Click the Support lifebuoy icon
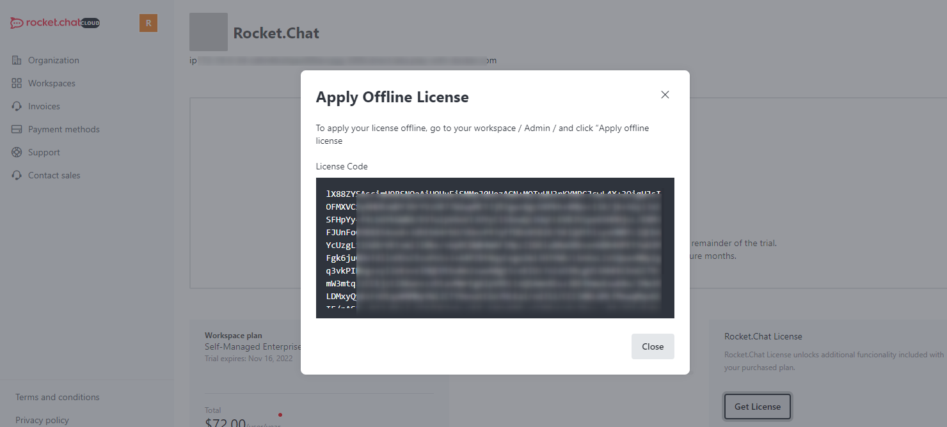947x427 pixels. tap(17, 152)
